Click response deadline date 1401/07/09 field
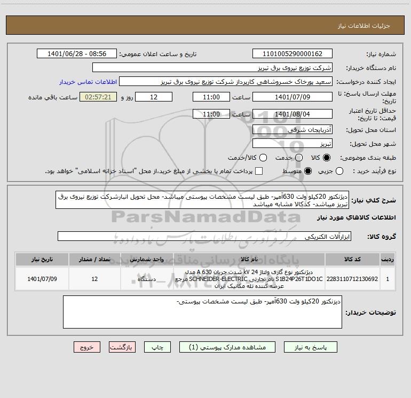The height and width of the screenshot is (398, 411). point(293,97)
